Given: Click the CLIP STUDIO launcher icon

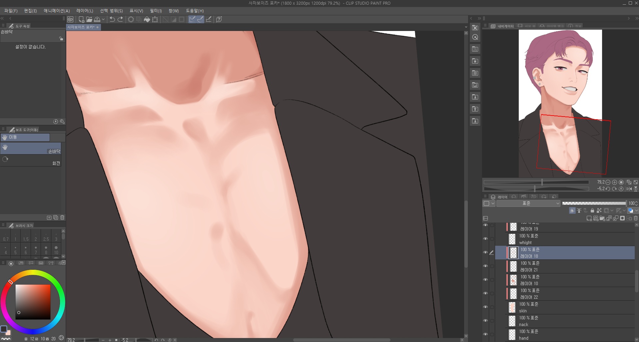Looking at the screenshot, I should 70,19.
